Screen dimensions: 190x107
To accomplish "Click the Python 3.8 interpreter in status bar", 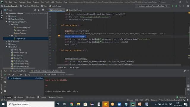I will (x=170, y=100).
